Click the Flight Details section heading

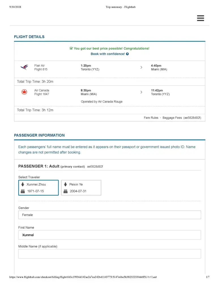tap(29, 37)
